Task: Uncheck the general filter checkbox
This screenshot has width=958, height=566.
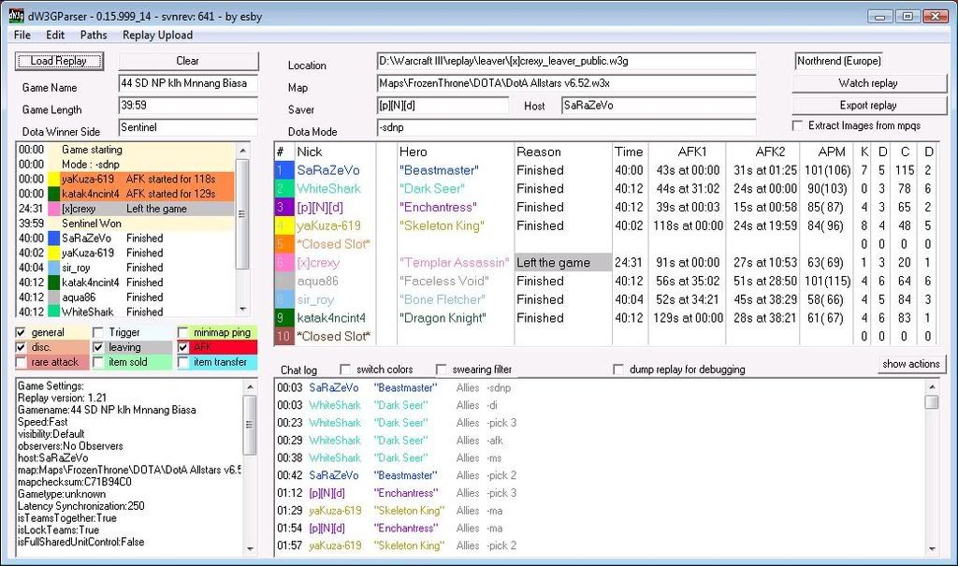Action: [x=22, y=332]
